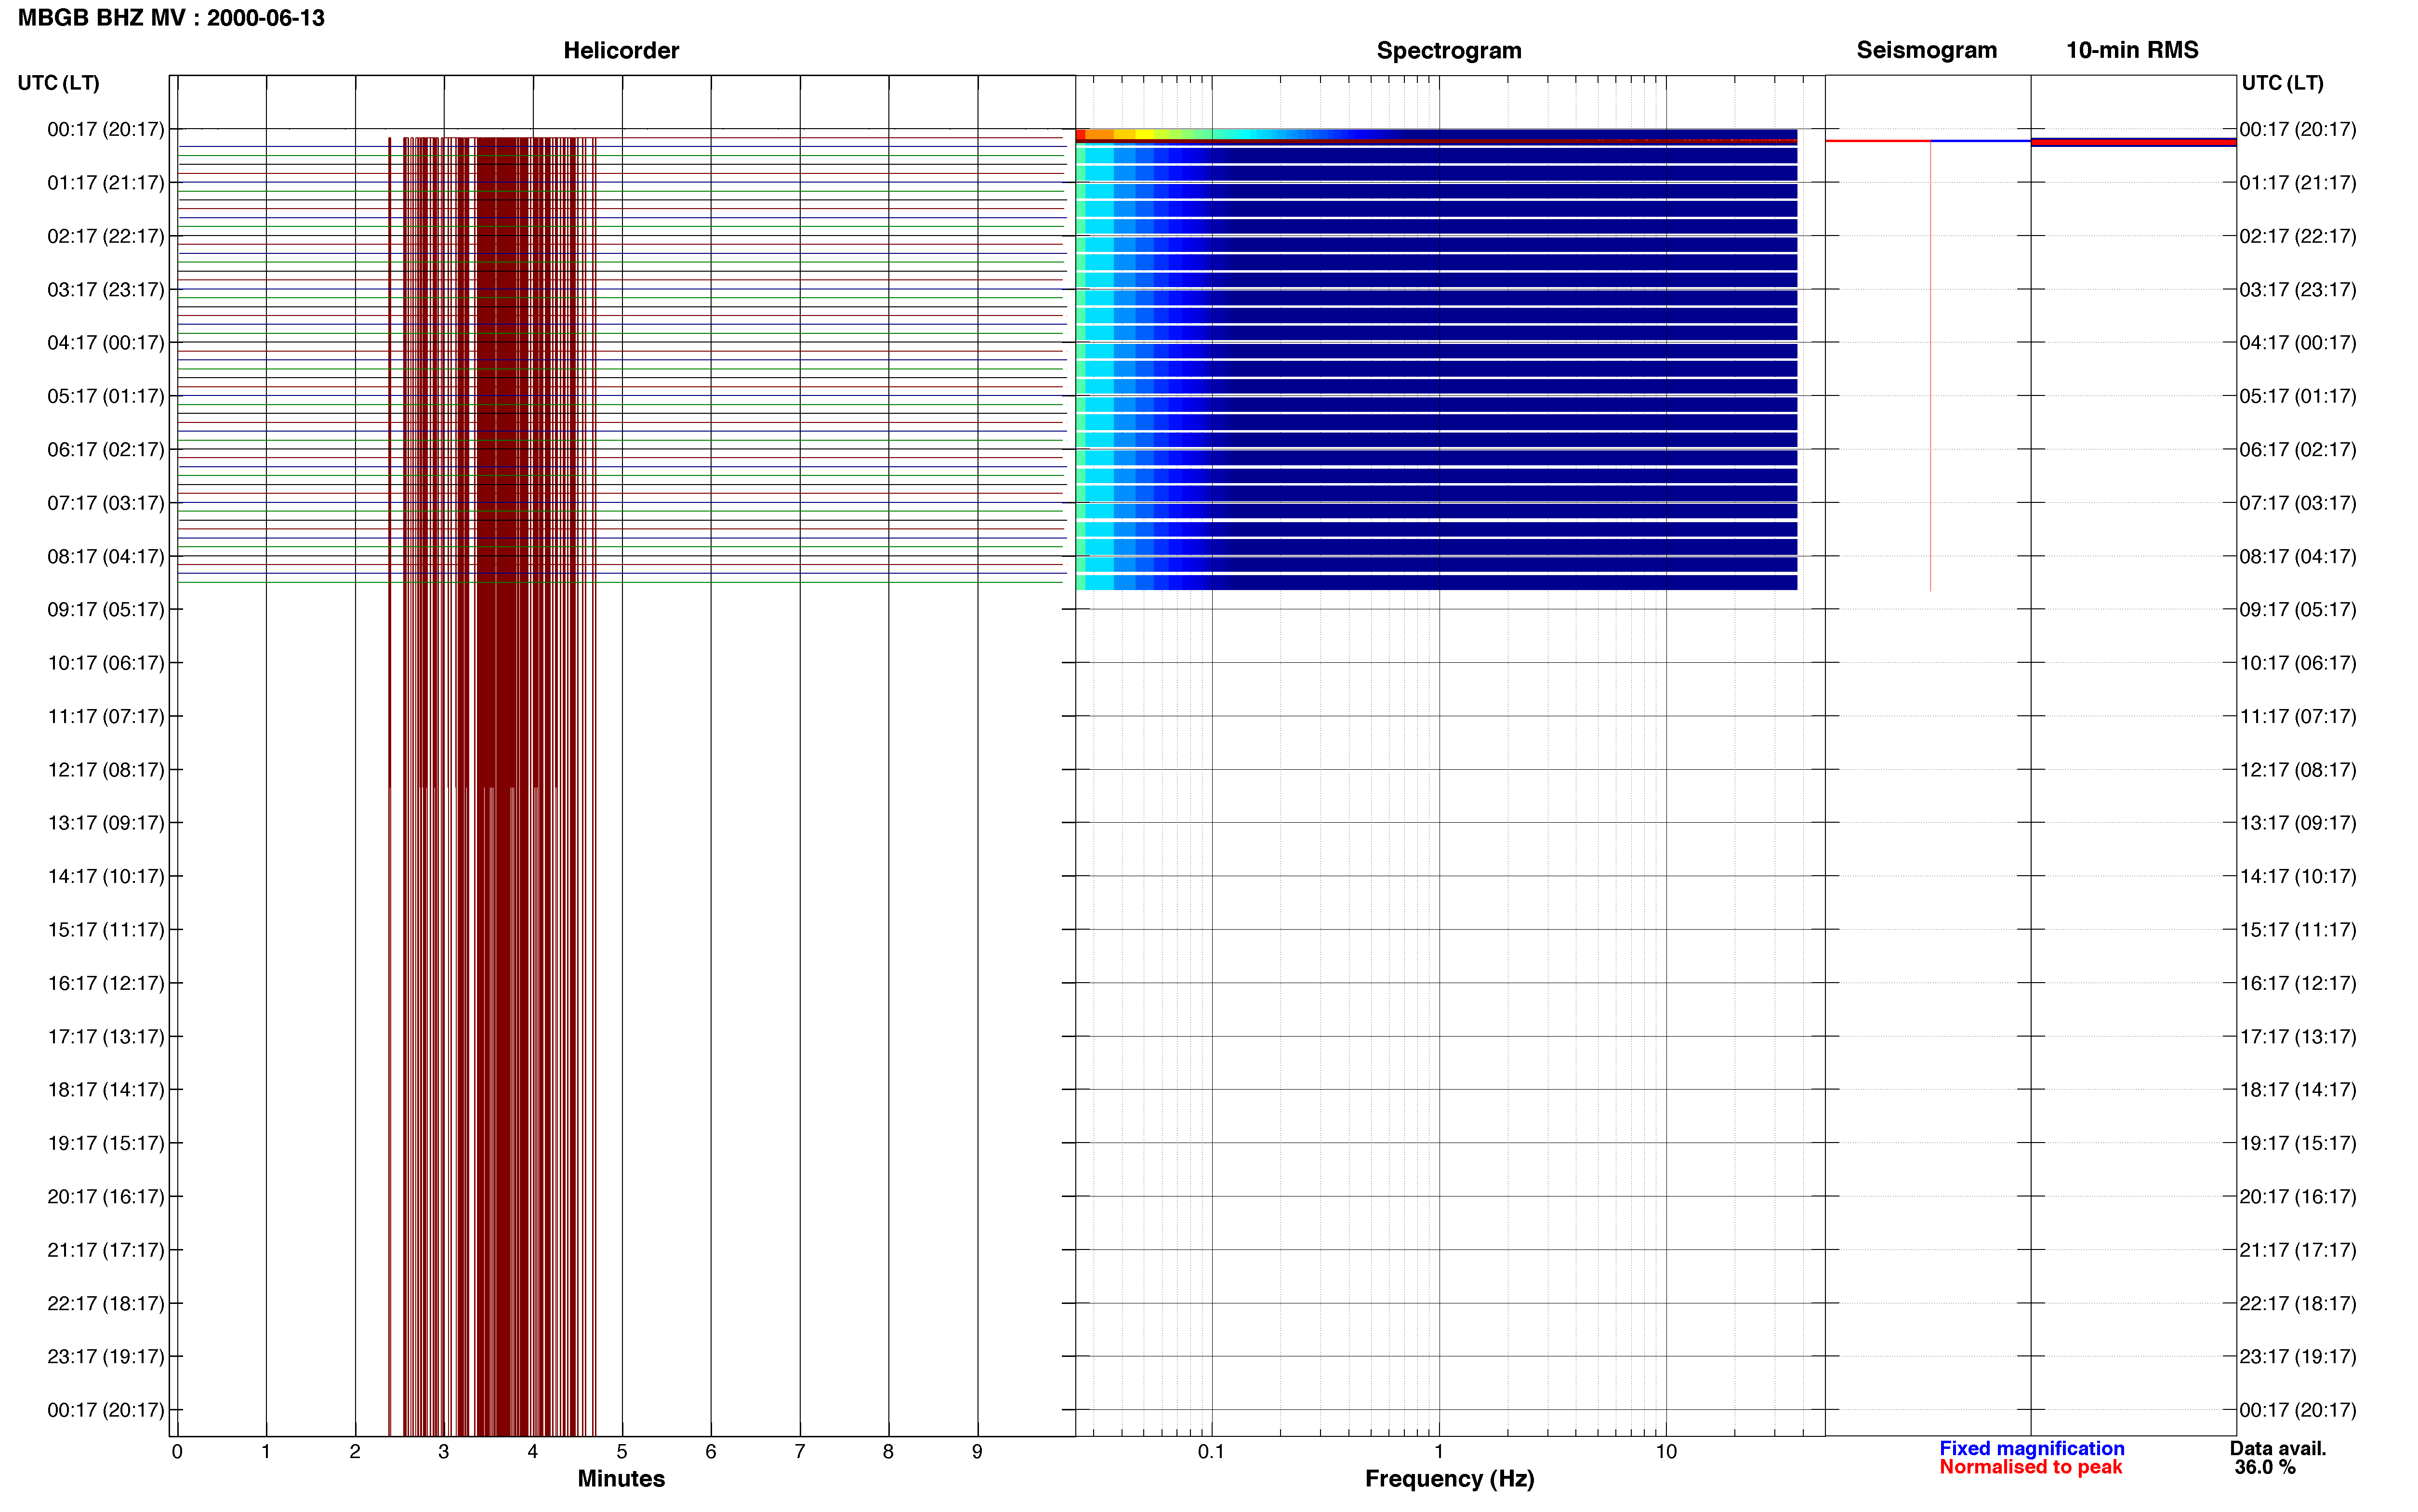Click the thin red vertical line in Seismogram panel

pyautogui.click(x=1930, y=366)
